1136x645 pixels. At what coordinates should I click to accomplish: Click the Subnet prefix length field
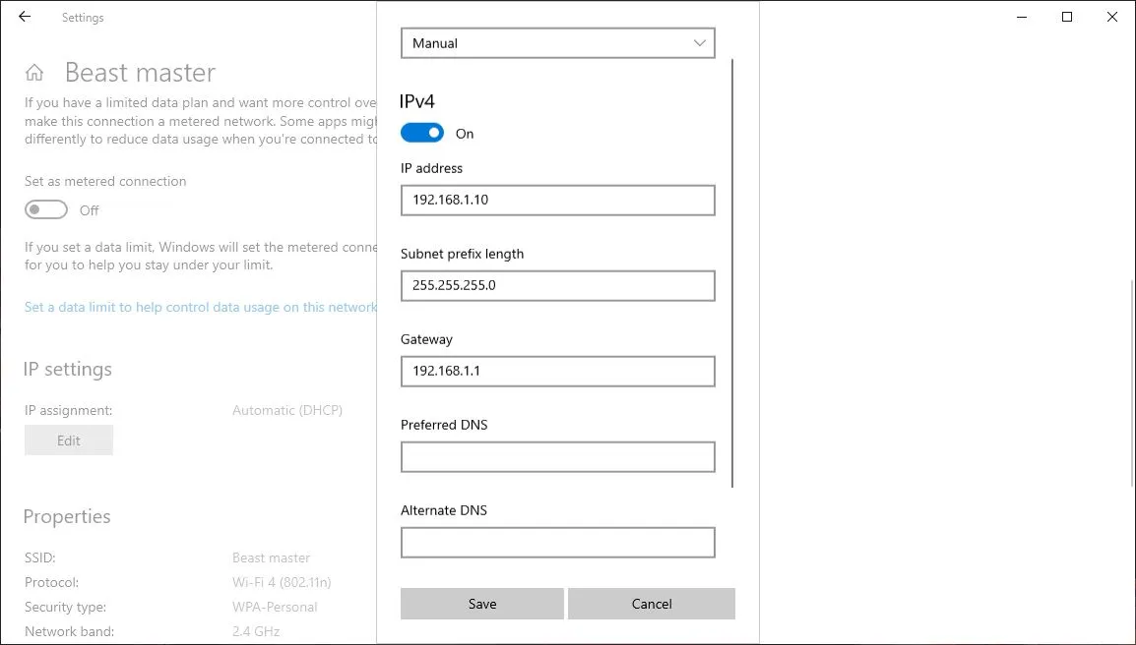(x=557, y=285)
